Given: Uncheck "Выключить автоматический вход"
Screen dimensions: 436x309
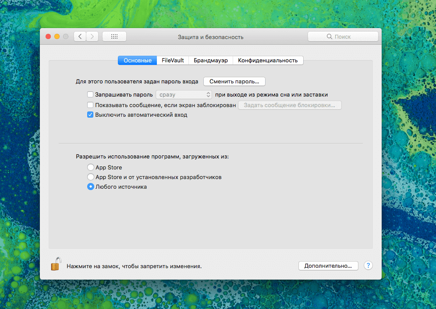Looking at the screenshot, I should click(x=90, y=115).
